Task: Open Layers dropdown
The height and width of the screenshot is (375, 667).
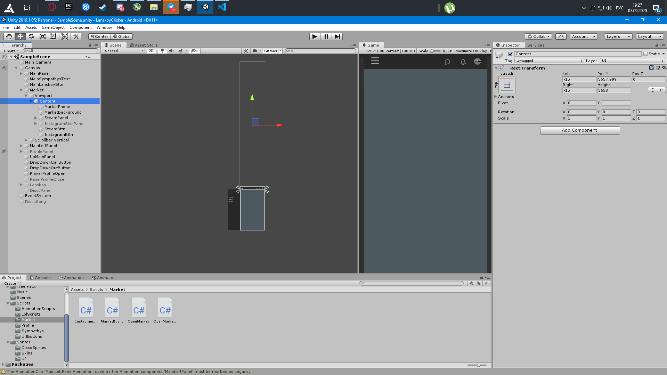Action: [618, 36]
